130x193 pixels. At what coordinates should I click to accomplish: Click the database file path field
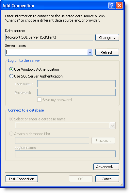(x=52, y=140)
